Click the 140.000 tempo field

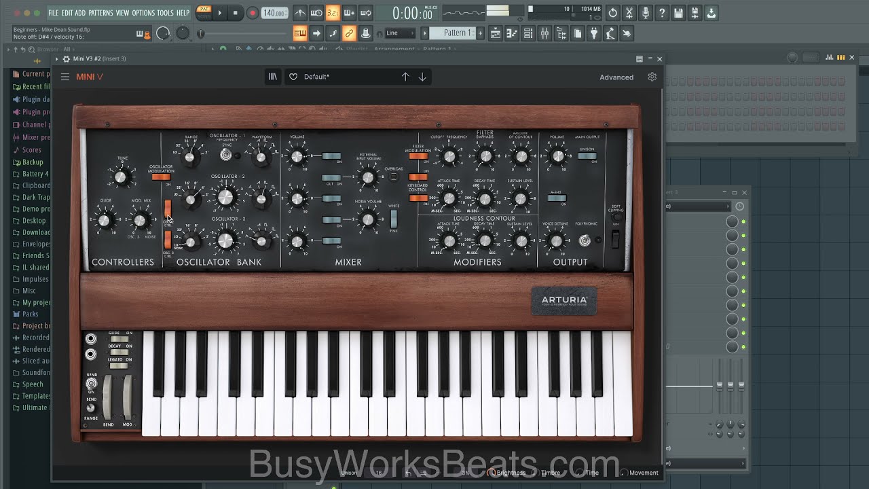coord(274,13)
